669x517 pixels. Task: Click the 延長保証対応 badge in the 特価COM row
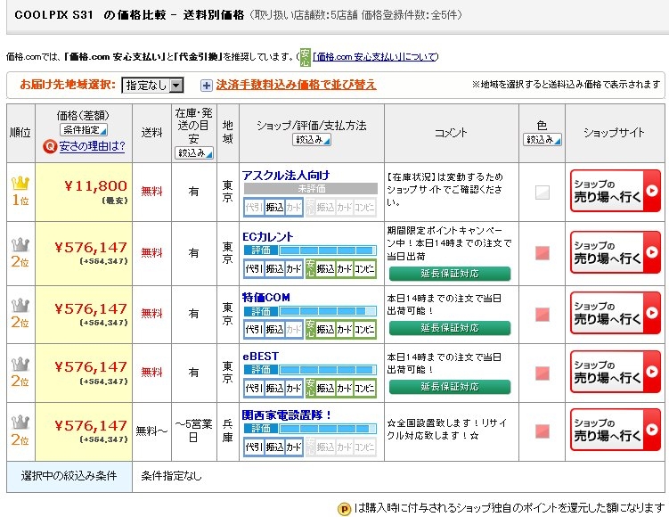pyautogui.click(x=450, y=328)
